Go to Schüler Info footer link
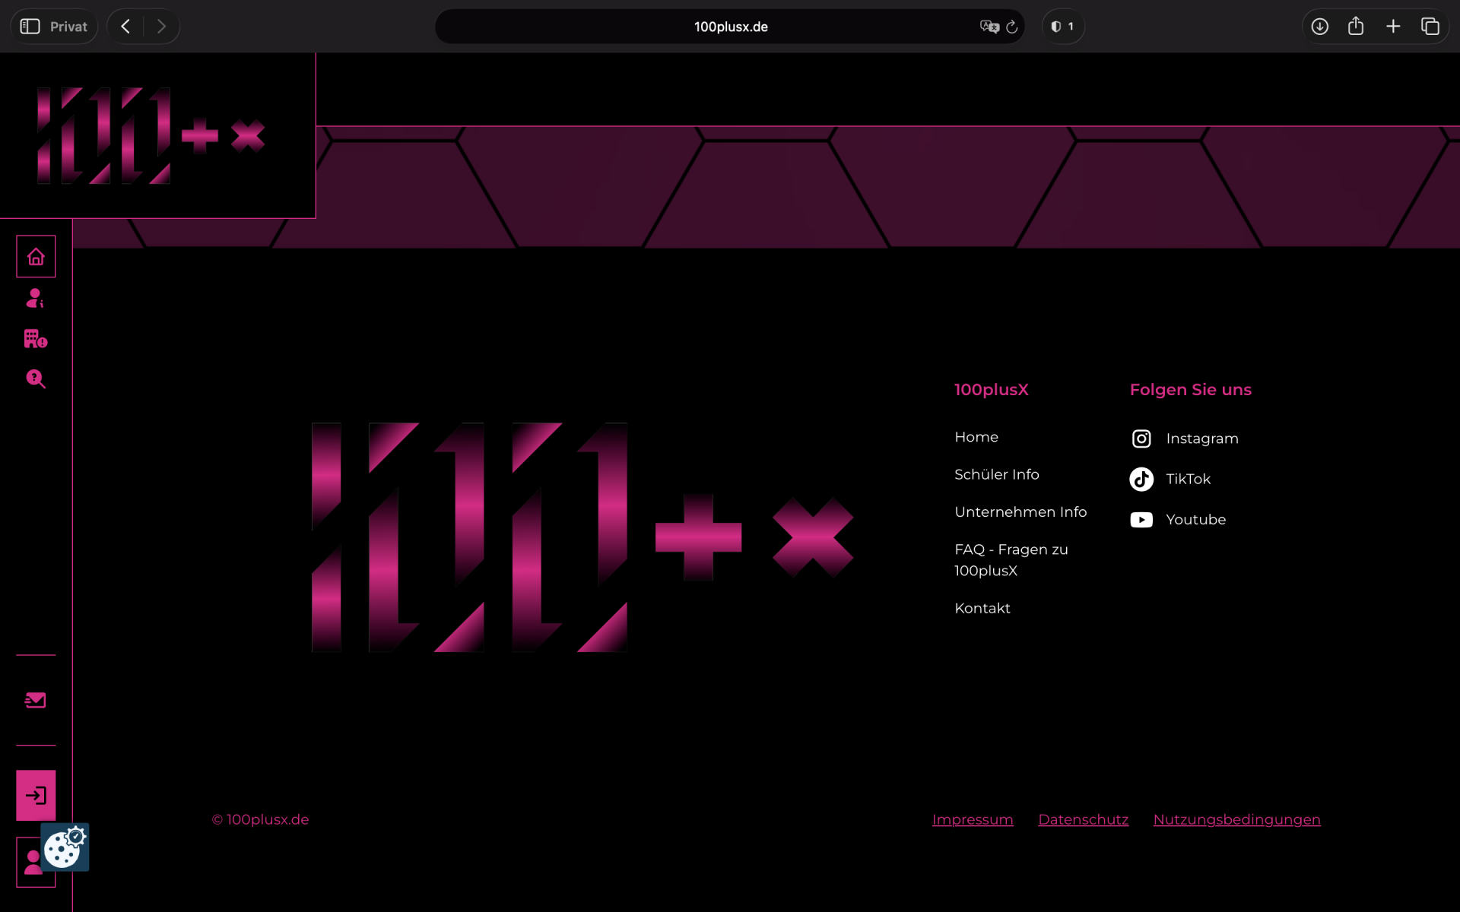 996,474
